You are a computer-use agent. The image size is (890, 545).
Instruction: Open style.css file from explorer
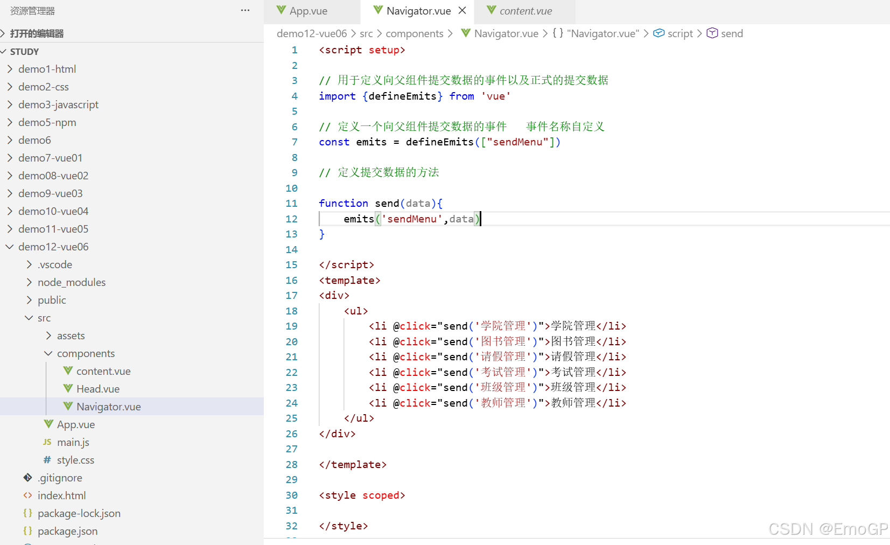tap(132, 460)
